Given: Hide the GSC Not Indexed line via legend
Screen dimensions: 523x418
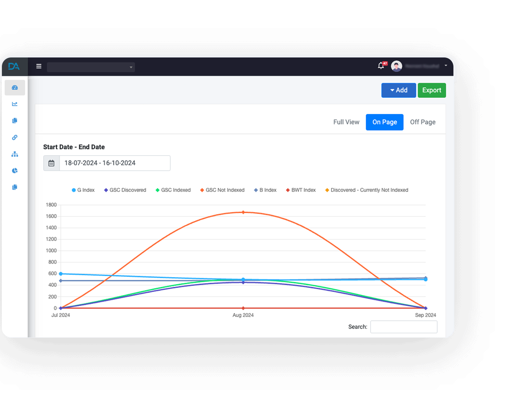Looking at the screenshot, I should [x=222, y=190].
